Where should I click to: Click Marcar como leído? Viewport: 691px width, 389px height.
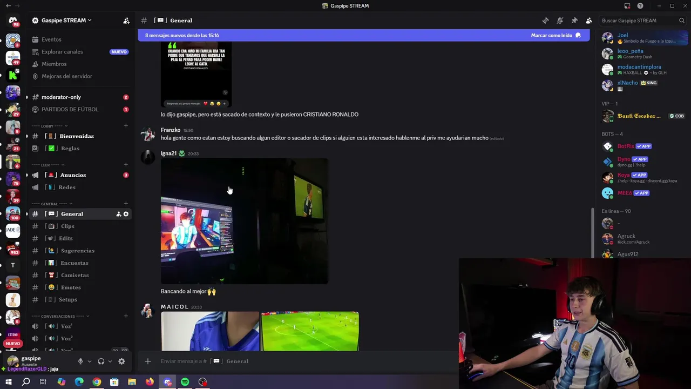[555, 35]
